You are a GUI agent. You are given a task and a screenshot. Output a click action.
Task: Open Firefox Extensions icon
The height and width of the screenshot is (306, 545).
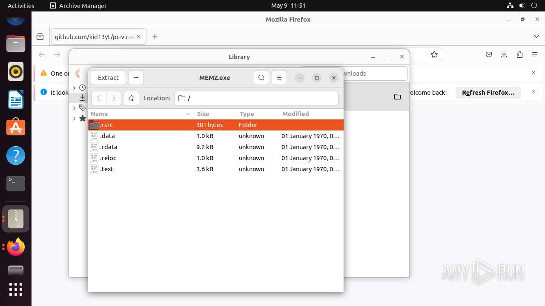[519, 54]
